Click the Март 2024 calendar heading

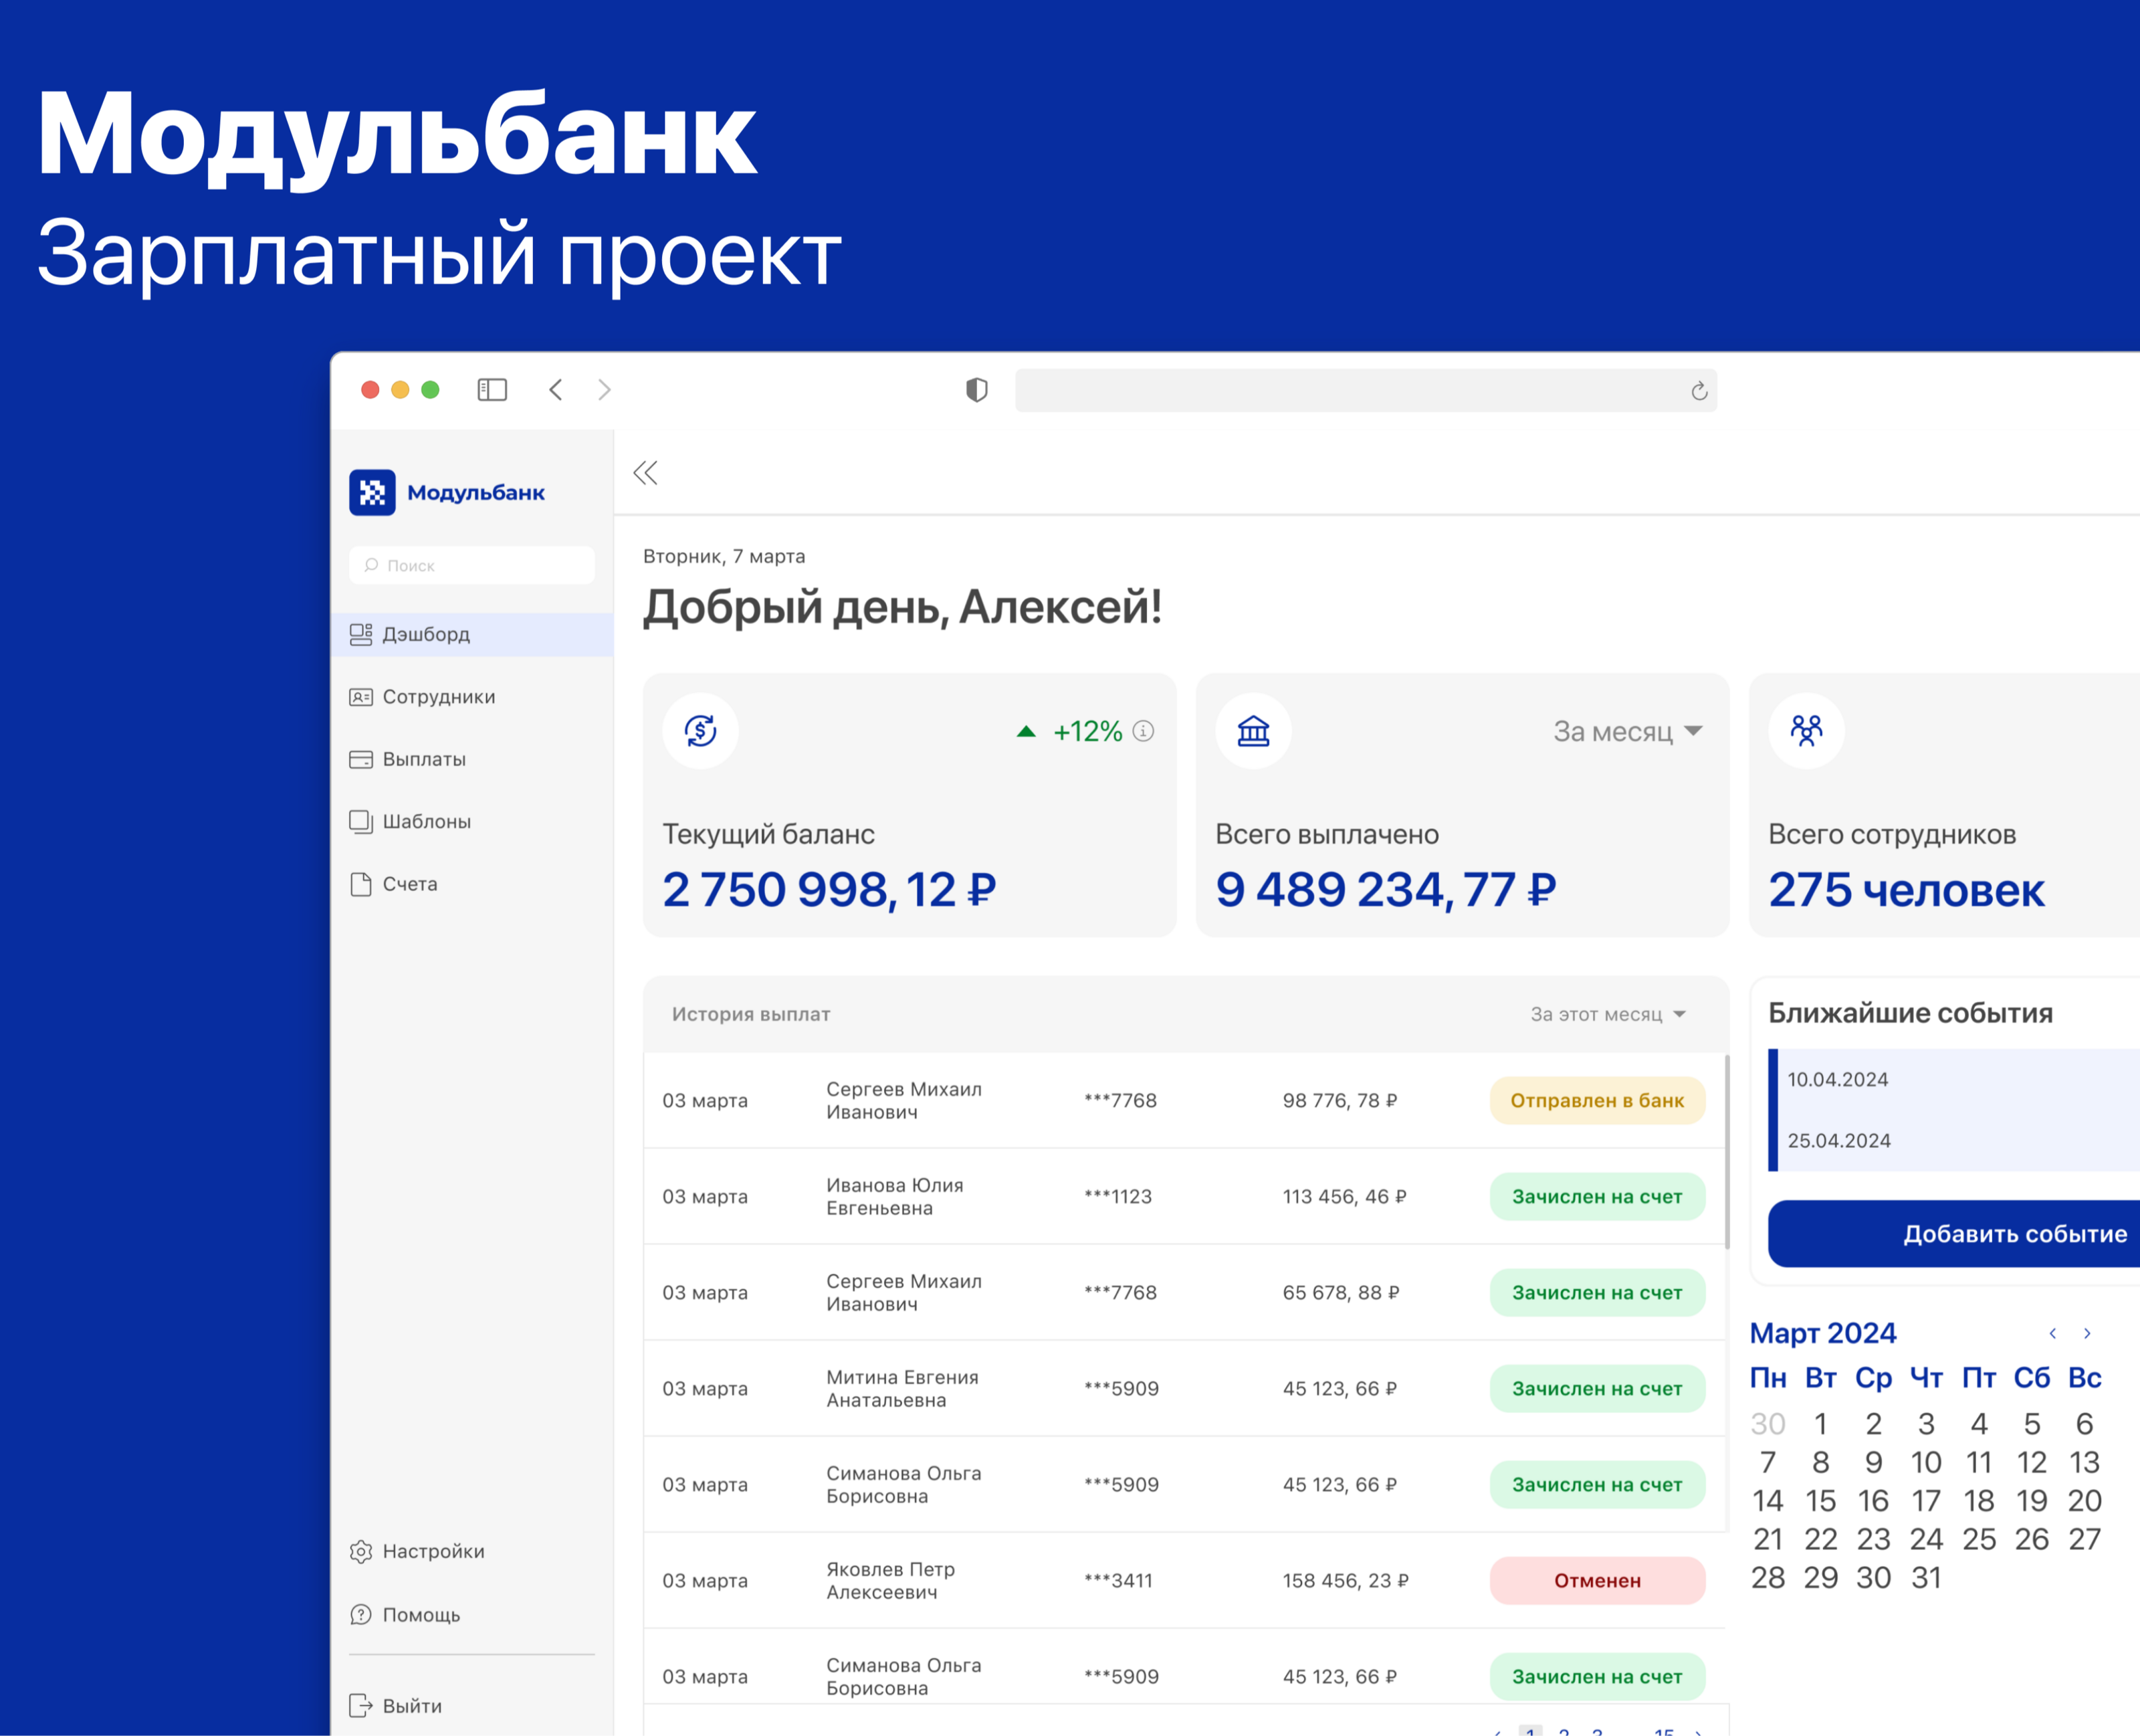click(x=1822, y=1333)
